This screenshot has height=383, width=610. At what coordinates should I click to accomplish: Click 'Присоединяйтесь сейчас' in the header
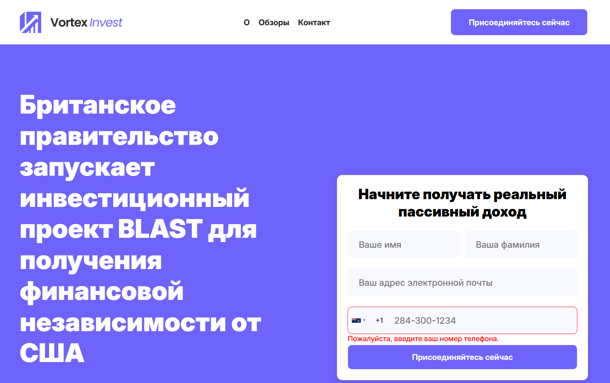pos(519,22)
